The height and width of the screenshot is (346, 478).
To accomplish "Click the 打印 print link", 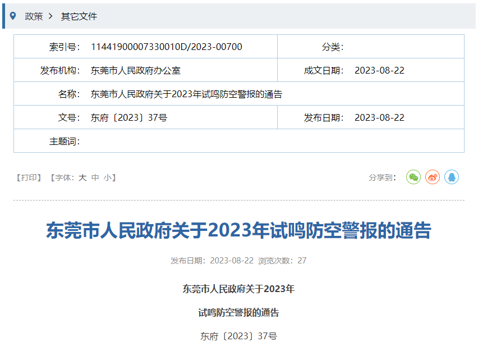I will [x=29, y=177].
